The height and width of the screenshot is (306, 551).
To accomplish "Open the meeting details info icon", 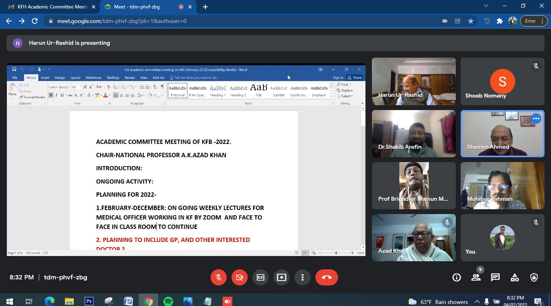I will [x=457, y=277].
